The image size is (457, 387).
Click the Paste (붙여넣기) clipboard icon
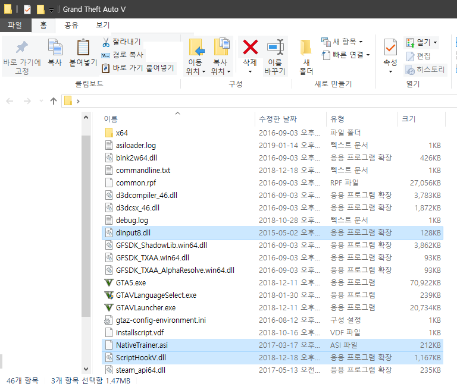click(x=83, y=47)
